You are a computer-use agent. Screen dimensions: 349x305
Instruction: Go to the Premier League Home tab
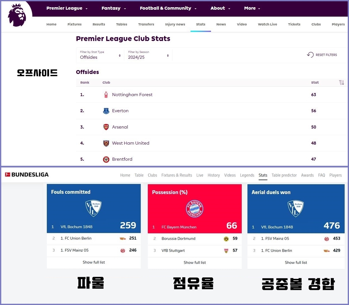51,24
